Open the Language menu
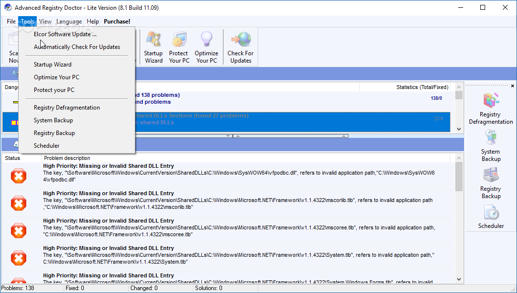 (69, 22)
